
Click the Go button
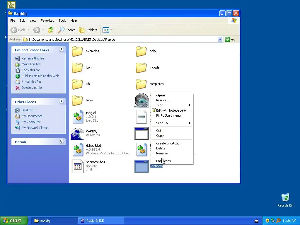click(230, 40)
